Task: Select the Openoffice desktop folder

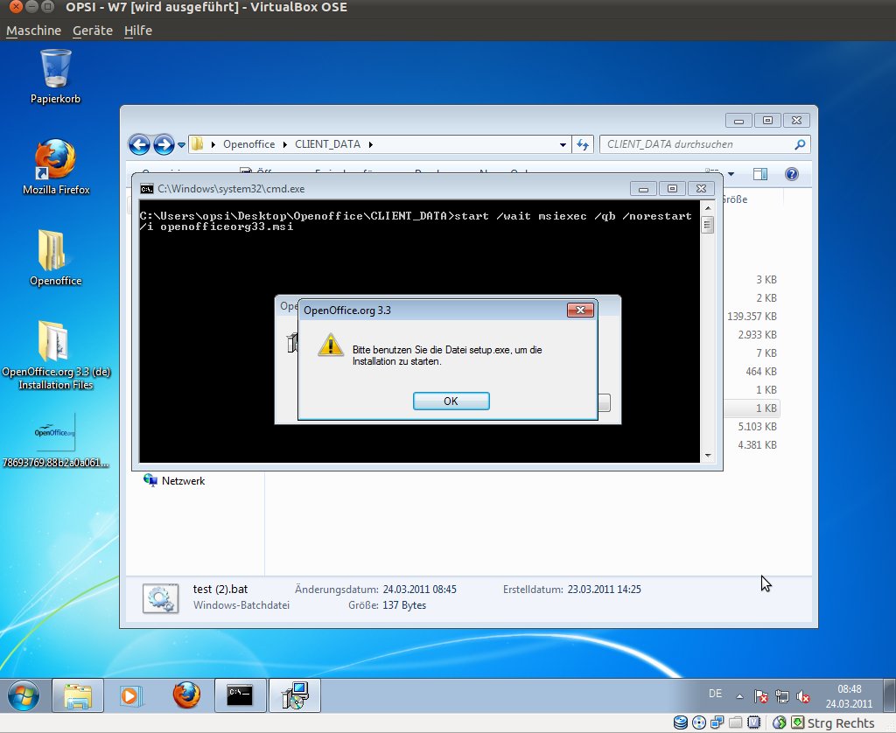Action: click(55, 258)
